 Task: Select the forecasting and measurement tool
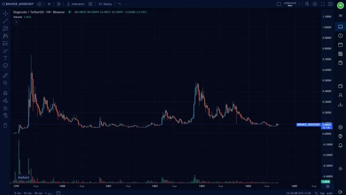pyautogui.click(x=5, y=43)
